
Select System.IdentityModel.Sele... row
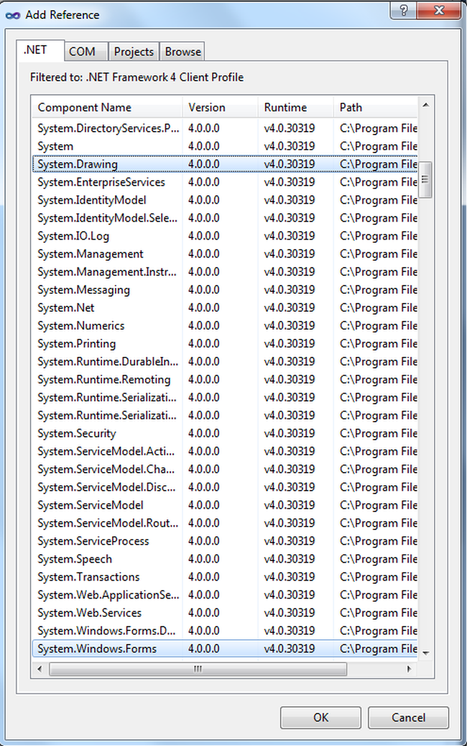225,218
